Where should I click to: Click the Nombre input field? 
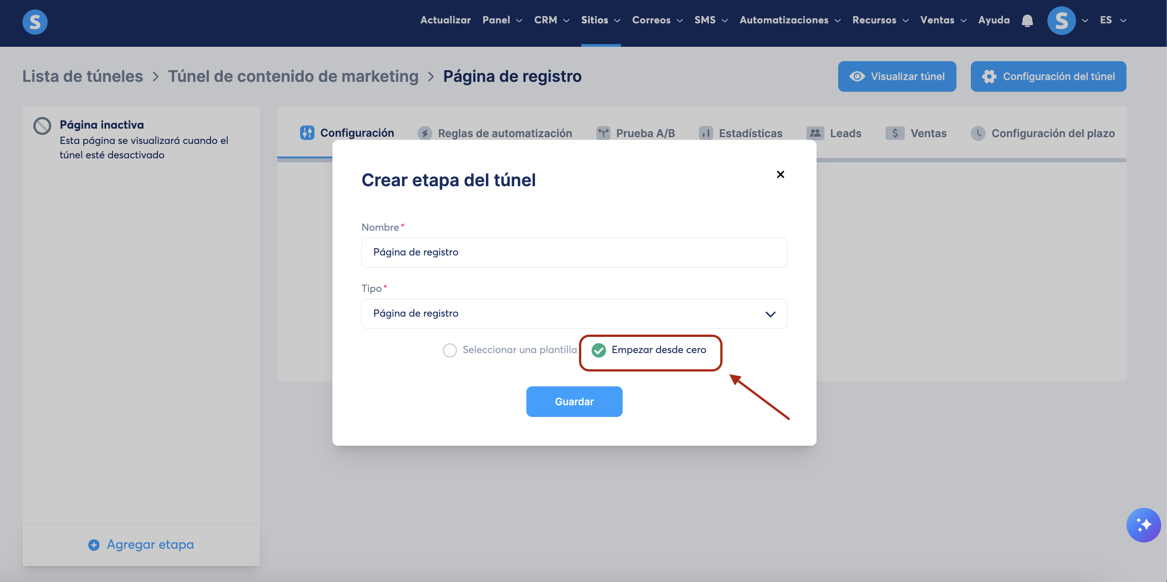click(x=574, y=253)
